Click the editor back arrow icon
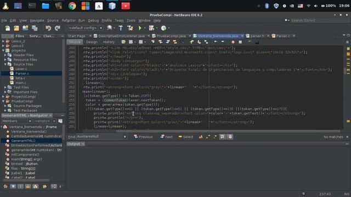This screenshot has height=197, width=351. (x=216, y=42)
